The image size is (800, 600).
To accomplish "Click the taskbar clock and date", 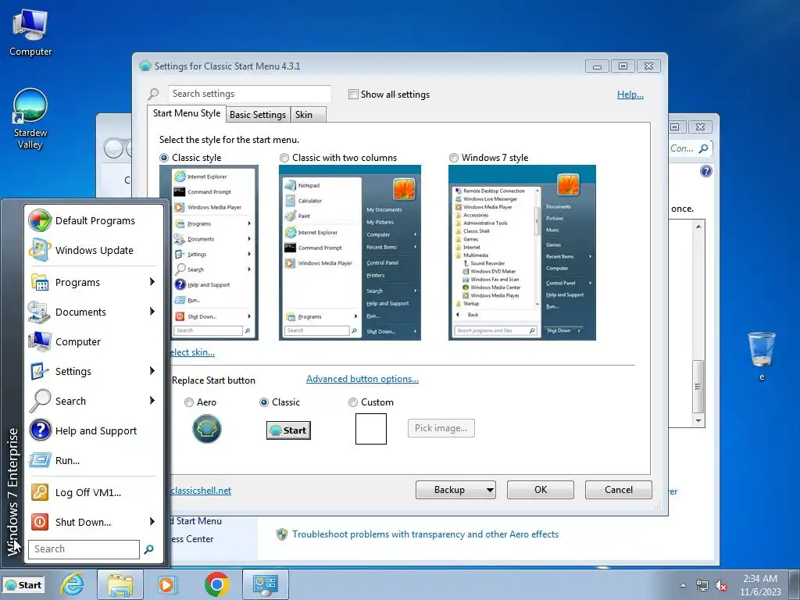I will 760,585.
